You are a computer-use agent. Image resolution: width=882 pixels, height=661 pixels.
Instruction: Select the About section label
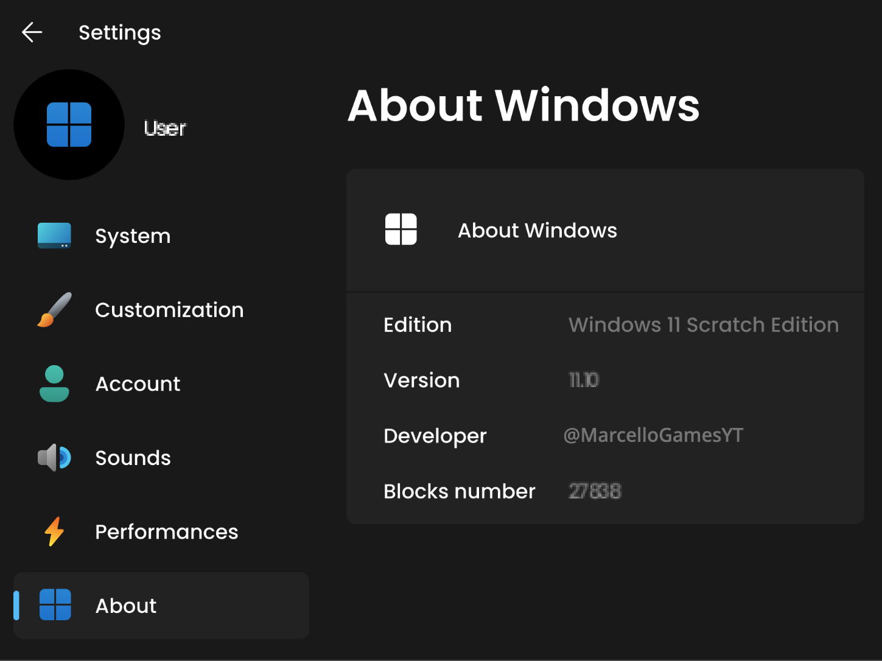[126, 606]
